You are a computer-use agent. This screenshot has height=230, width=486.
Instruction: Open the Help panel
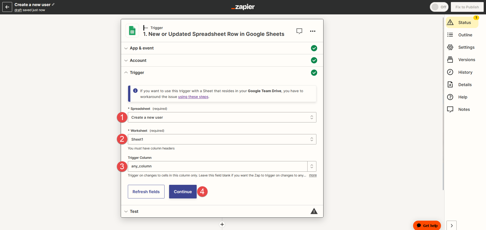(462, 97)
